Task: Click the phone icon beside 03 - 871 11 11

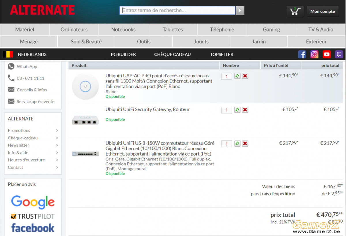Action: click(x=11, y=78)
